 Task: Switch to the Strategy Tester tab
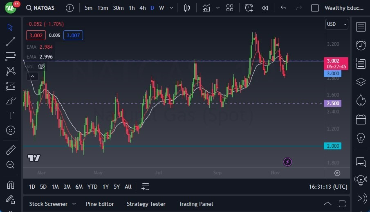(x=146, y=204)
